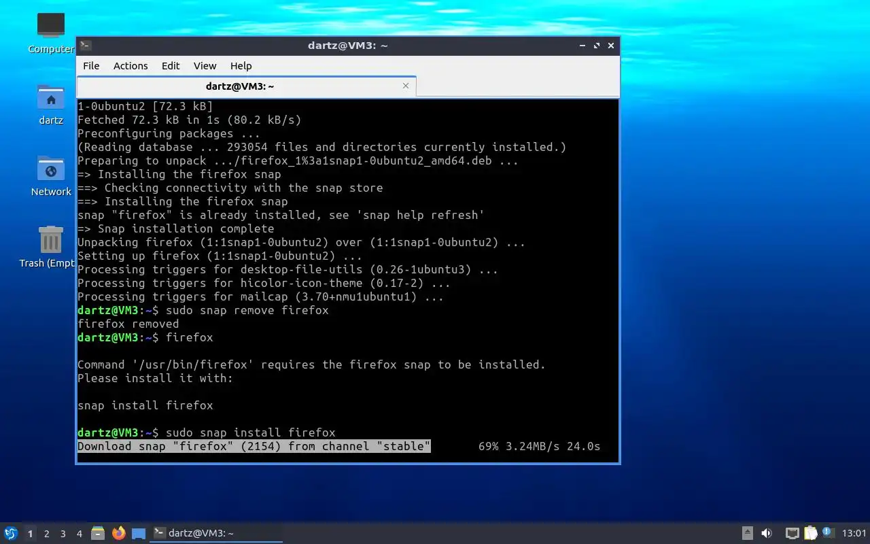Click the "Please install it with:" line

[156, 378]
